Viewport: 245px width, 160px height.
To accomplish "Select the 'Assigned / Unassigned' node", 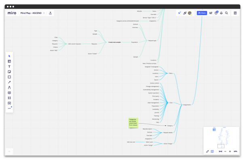I will point(151,66).
